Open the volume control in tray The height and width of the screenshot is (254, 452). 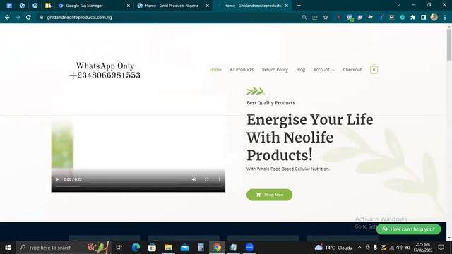[399, 248]
